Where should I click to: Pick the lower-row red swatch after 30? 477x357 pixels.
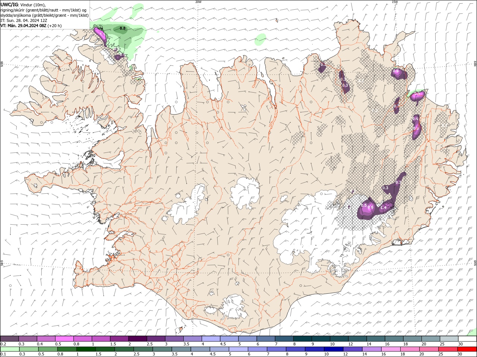coord(467,349)
